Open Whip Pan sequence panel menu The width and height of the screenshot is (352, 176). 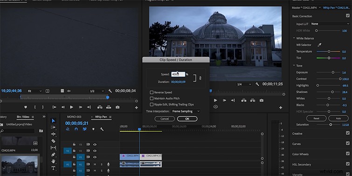click(x=110, y=117)
